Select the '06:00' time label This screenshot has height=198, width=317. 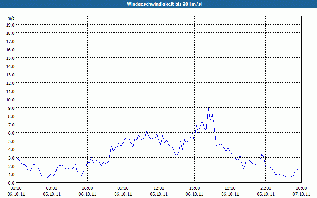point(87,188)
